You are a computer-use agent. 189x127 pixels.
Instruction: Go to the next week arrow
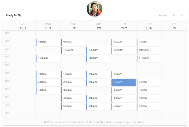(182, 15)
